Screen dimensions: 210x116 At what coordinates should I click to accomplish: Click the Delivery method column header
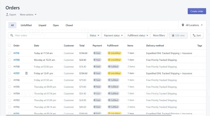pyautogui.click(x=155, y=45)
